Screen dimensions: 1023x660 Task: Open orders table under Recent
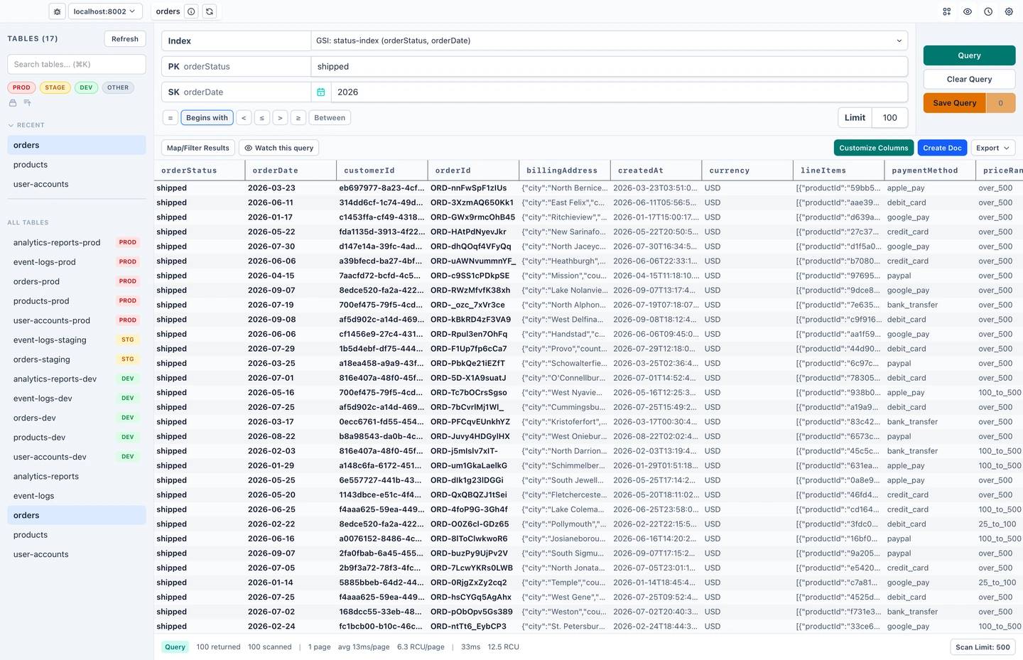click(76, 145)
